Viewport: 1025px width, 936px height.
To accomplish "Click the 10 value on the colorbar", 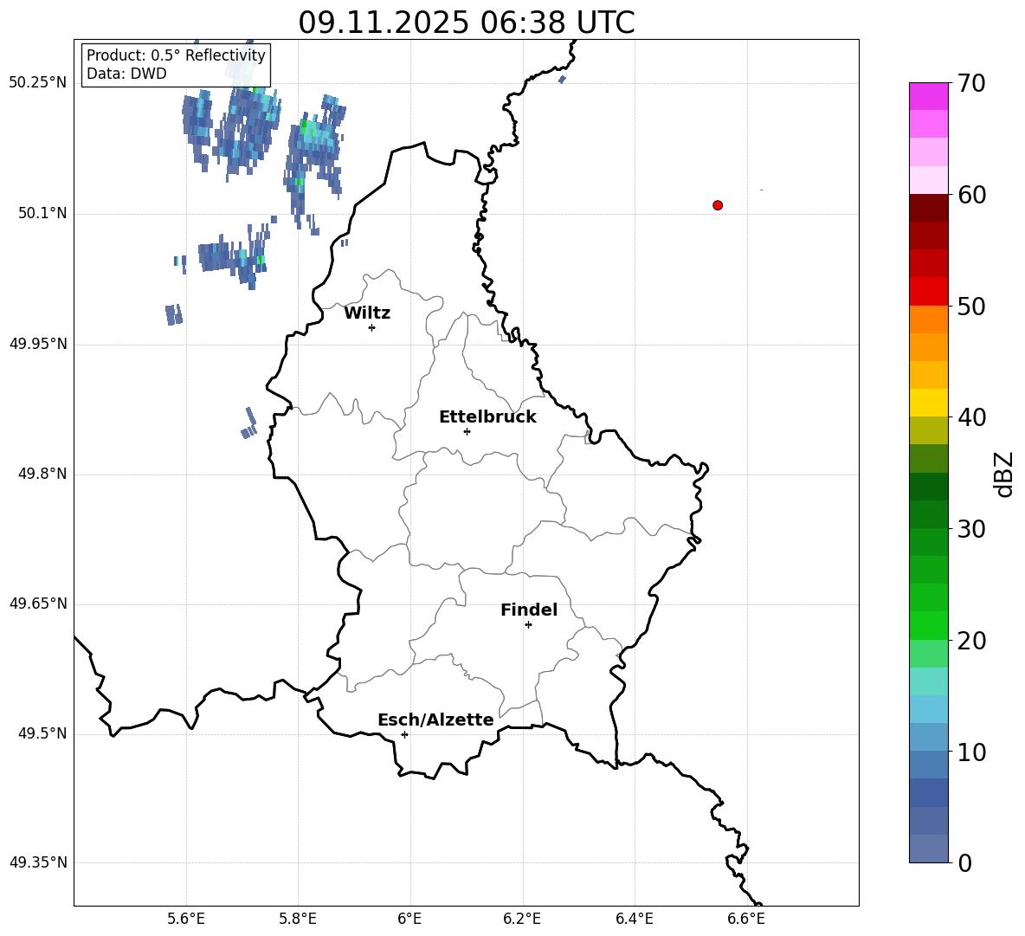I will [971, 752].
